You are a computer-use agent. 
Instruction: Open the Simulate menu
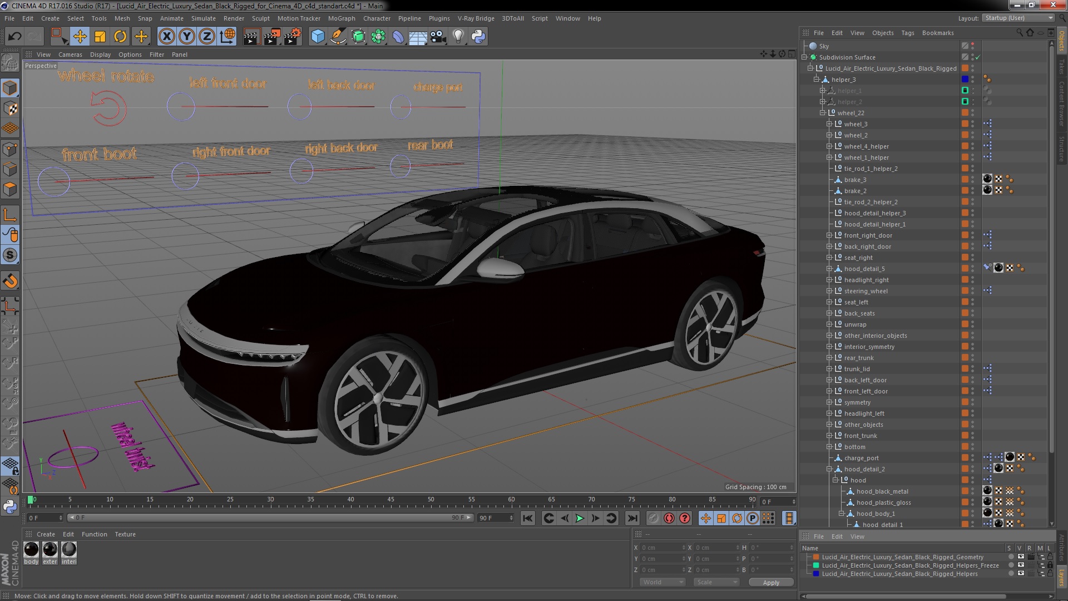pyautogui.click(x=203, y=18)
